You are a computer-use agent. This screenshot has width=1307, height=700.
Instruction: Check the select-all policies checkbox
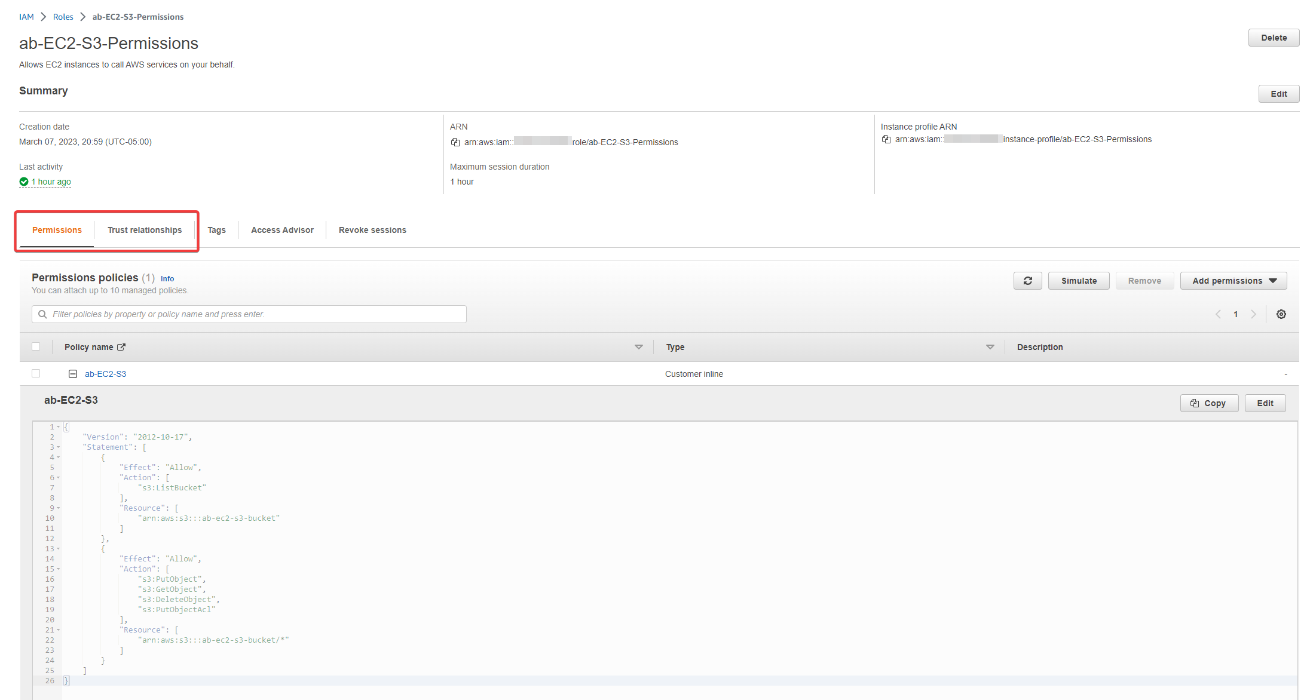[36, 346]
